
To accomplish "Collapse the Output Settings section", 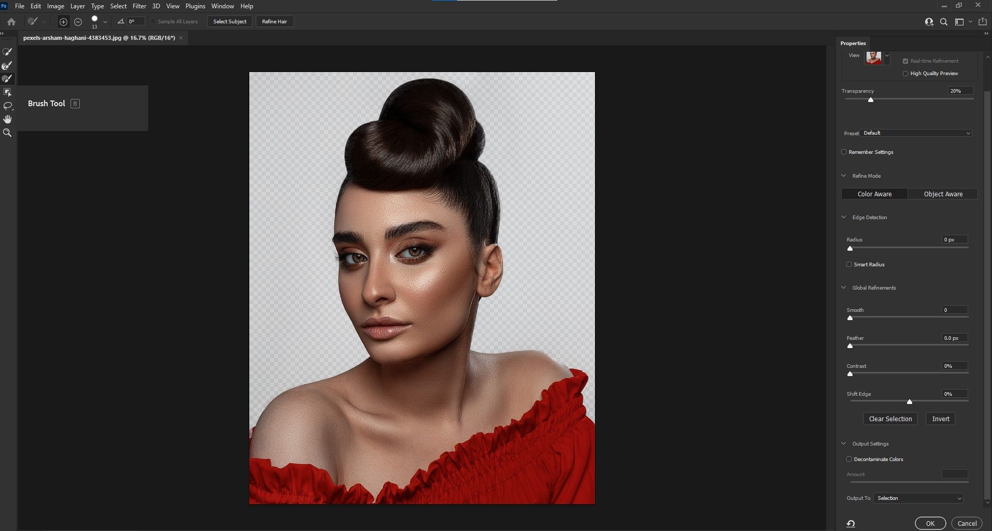I will [x=844, y=443].
